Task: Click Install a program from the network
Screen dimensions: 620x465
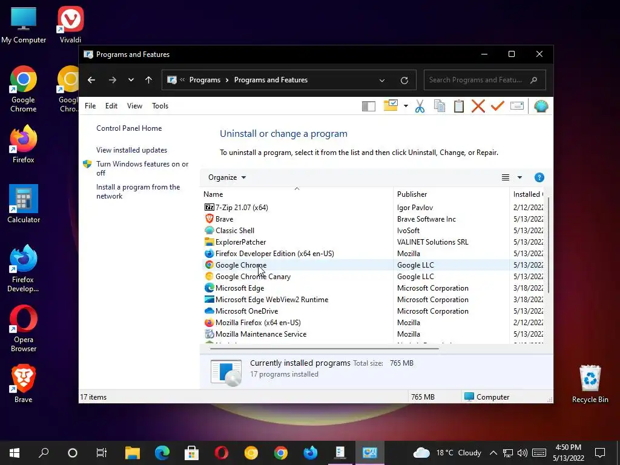Action: pyautogui.click(x=138, y=191)
